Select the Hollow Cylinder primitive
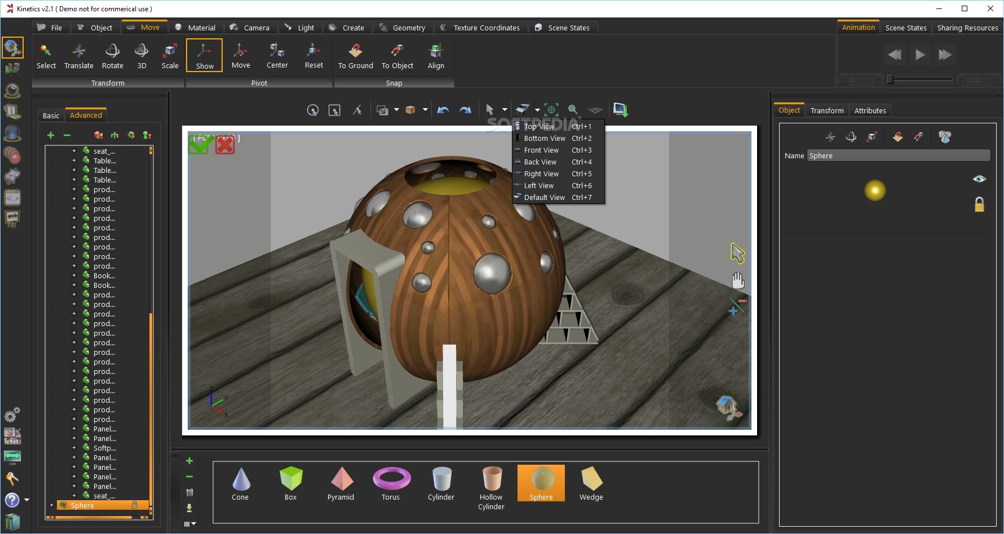The image size is (1004, 534). [x=492, y=488]
